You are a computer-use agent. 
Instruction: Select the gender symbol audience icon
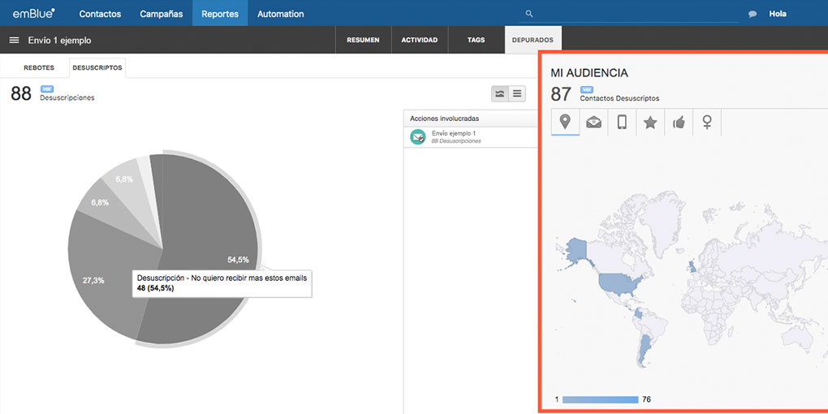pyautogui.click(x=707, y=122)
